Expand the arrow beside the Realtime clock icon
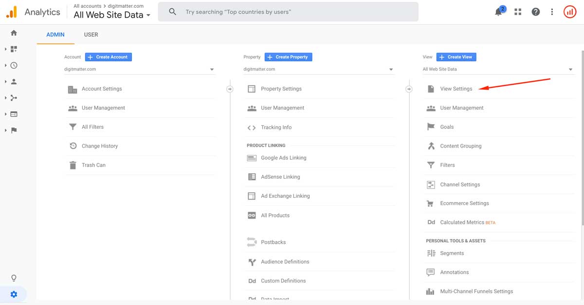Image resolution: width=584 pixels, height=305 pixels. [x=5, y=66]
